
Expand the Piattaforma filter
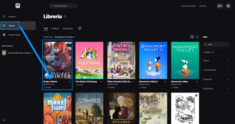click(216, 89)
